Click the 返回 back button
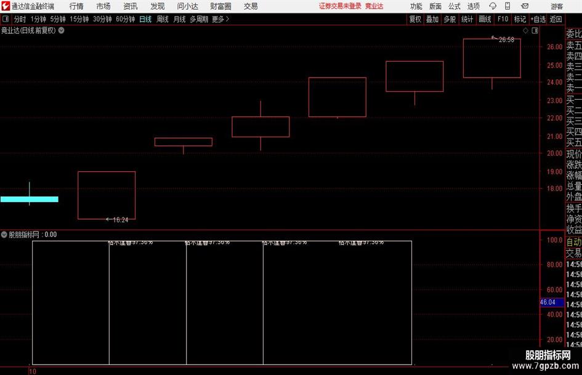The image size is (582, 375). (556, 19)
